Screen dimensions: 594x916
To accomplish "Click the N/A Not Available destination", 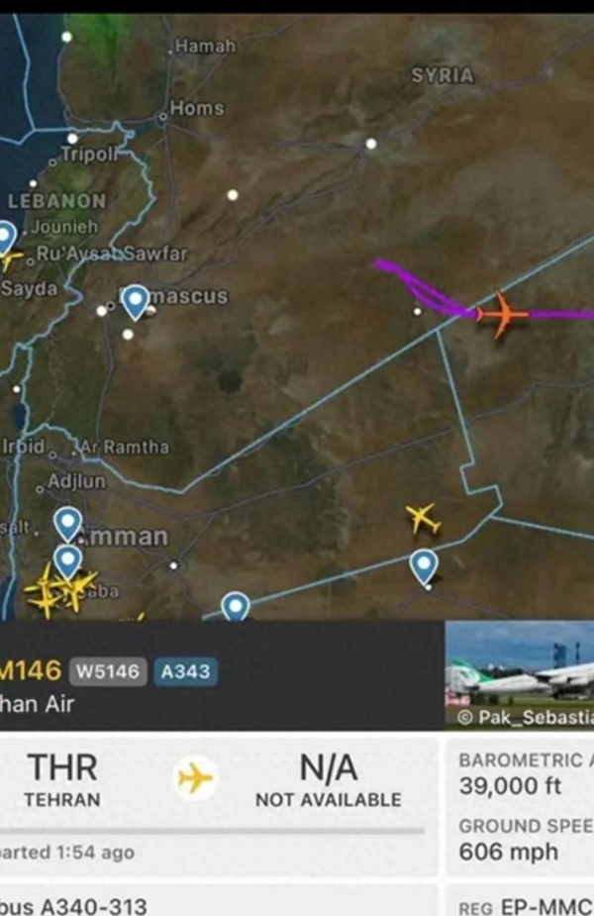I will point(329,779).
